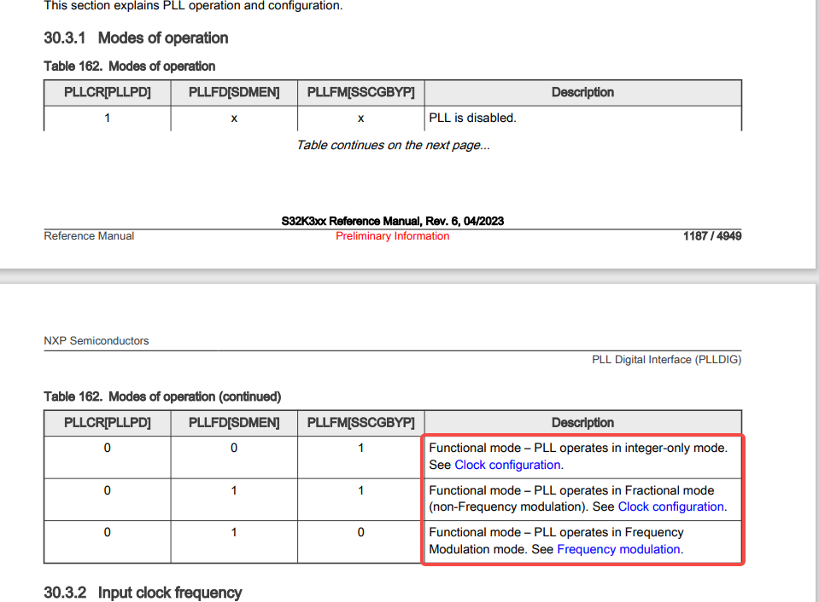Image resolution: width=819 pixels, height=602 pixels.
Task: Click the PLLCR[PLLPD] header in the first-page table
Action: [x=107, y=92]
